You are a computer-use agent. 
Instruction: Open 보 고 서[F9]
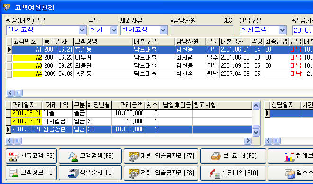point(233,156)
